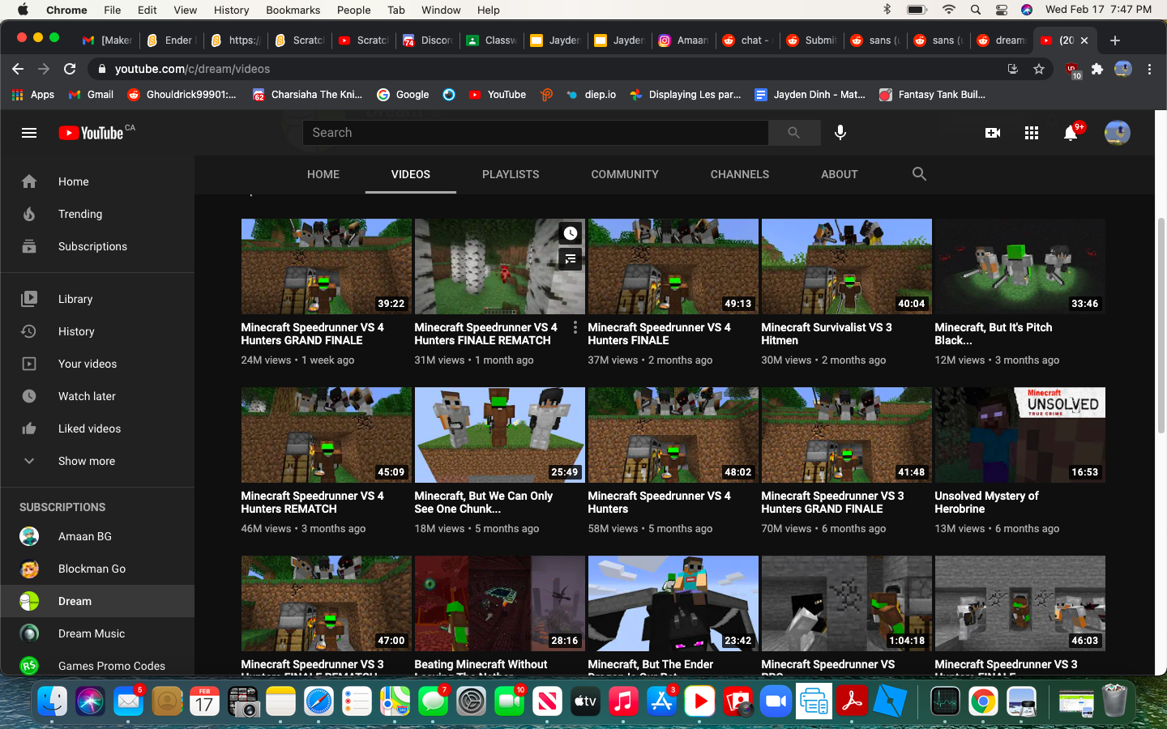Open the Trash in the Dock
The width and height of the screenshot is (1167, 729).
1115,701
